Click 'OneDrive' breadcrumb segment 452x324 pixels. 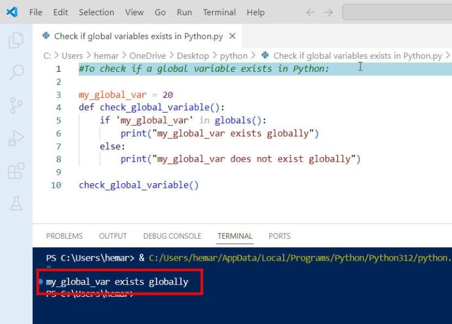click(x=147, y=55)
